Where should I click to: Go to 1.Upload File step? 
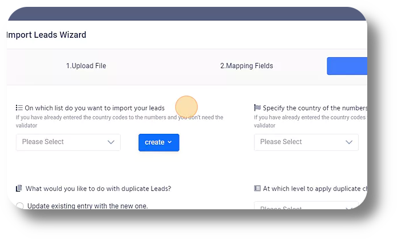pos(86,66)
